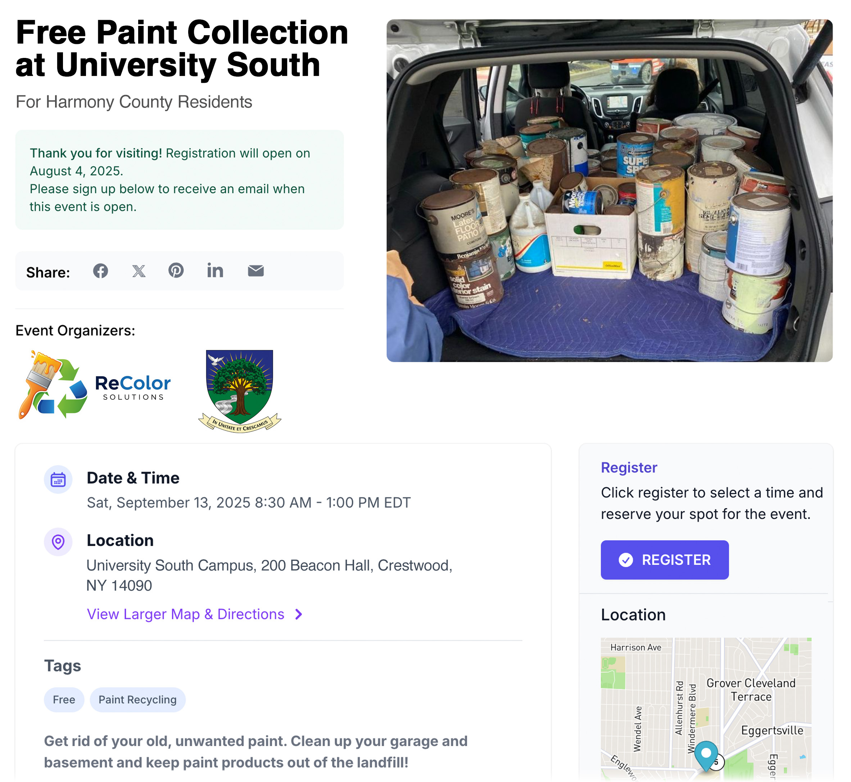
Task: Share event on Pinterest
Action: 176,270
